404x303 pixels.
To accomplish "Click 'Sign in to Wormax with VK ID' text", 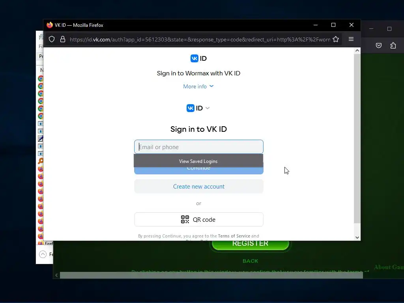I will (x=198, y=73).
